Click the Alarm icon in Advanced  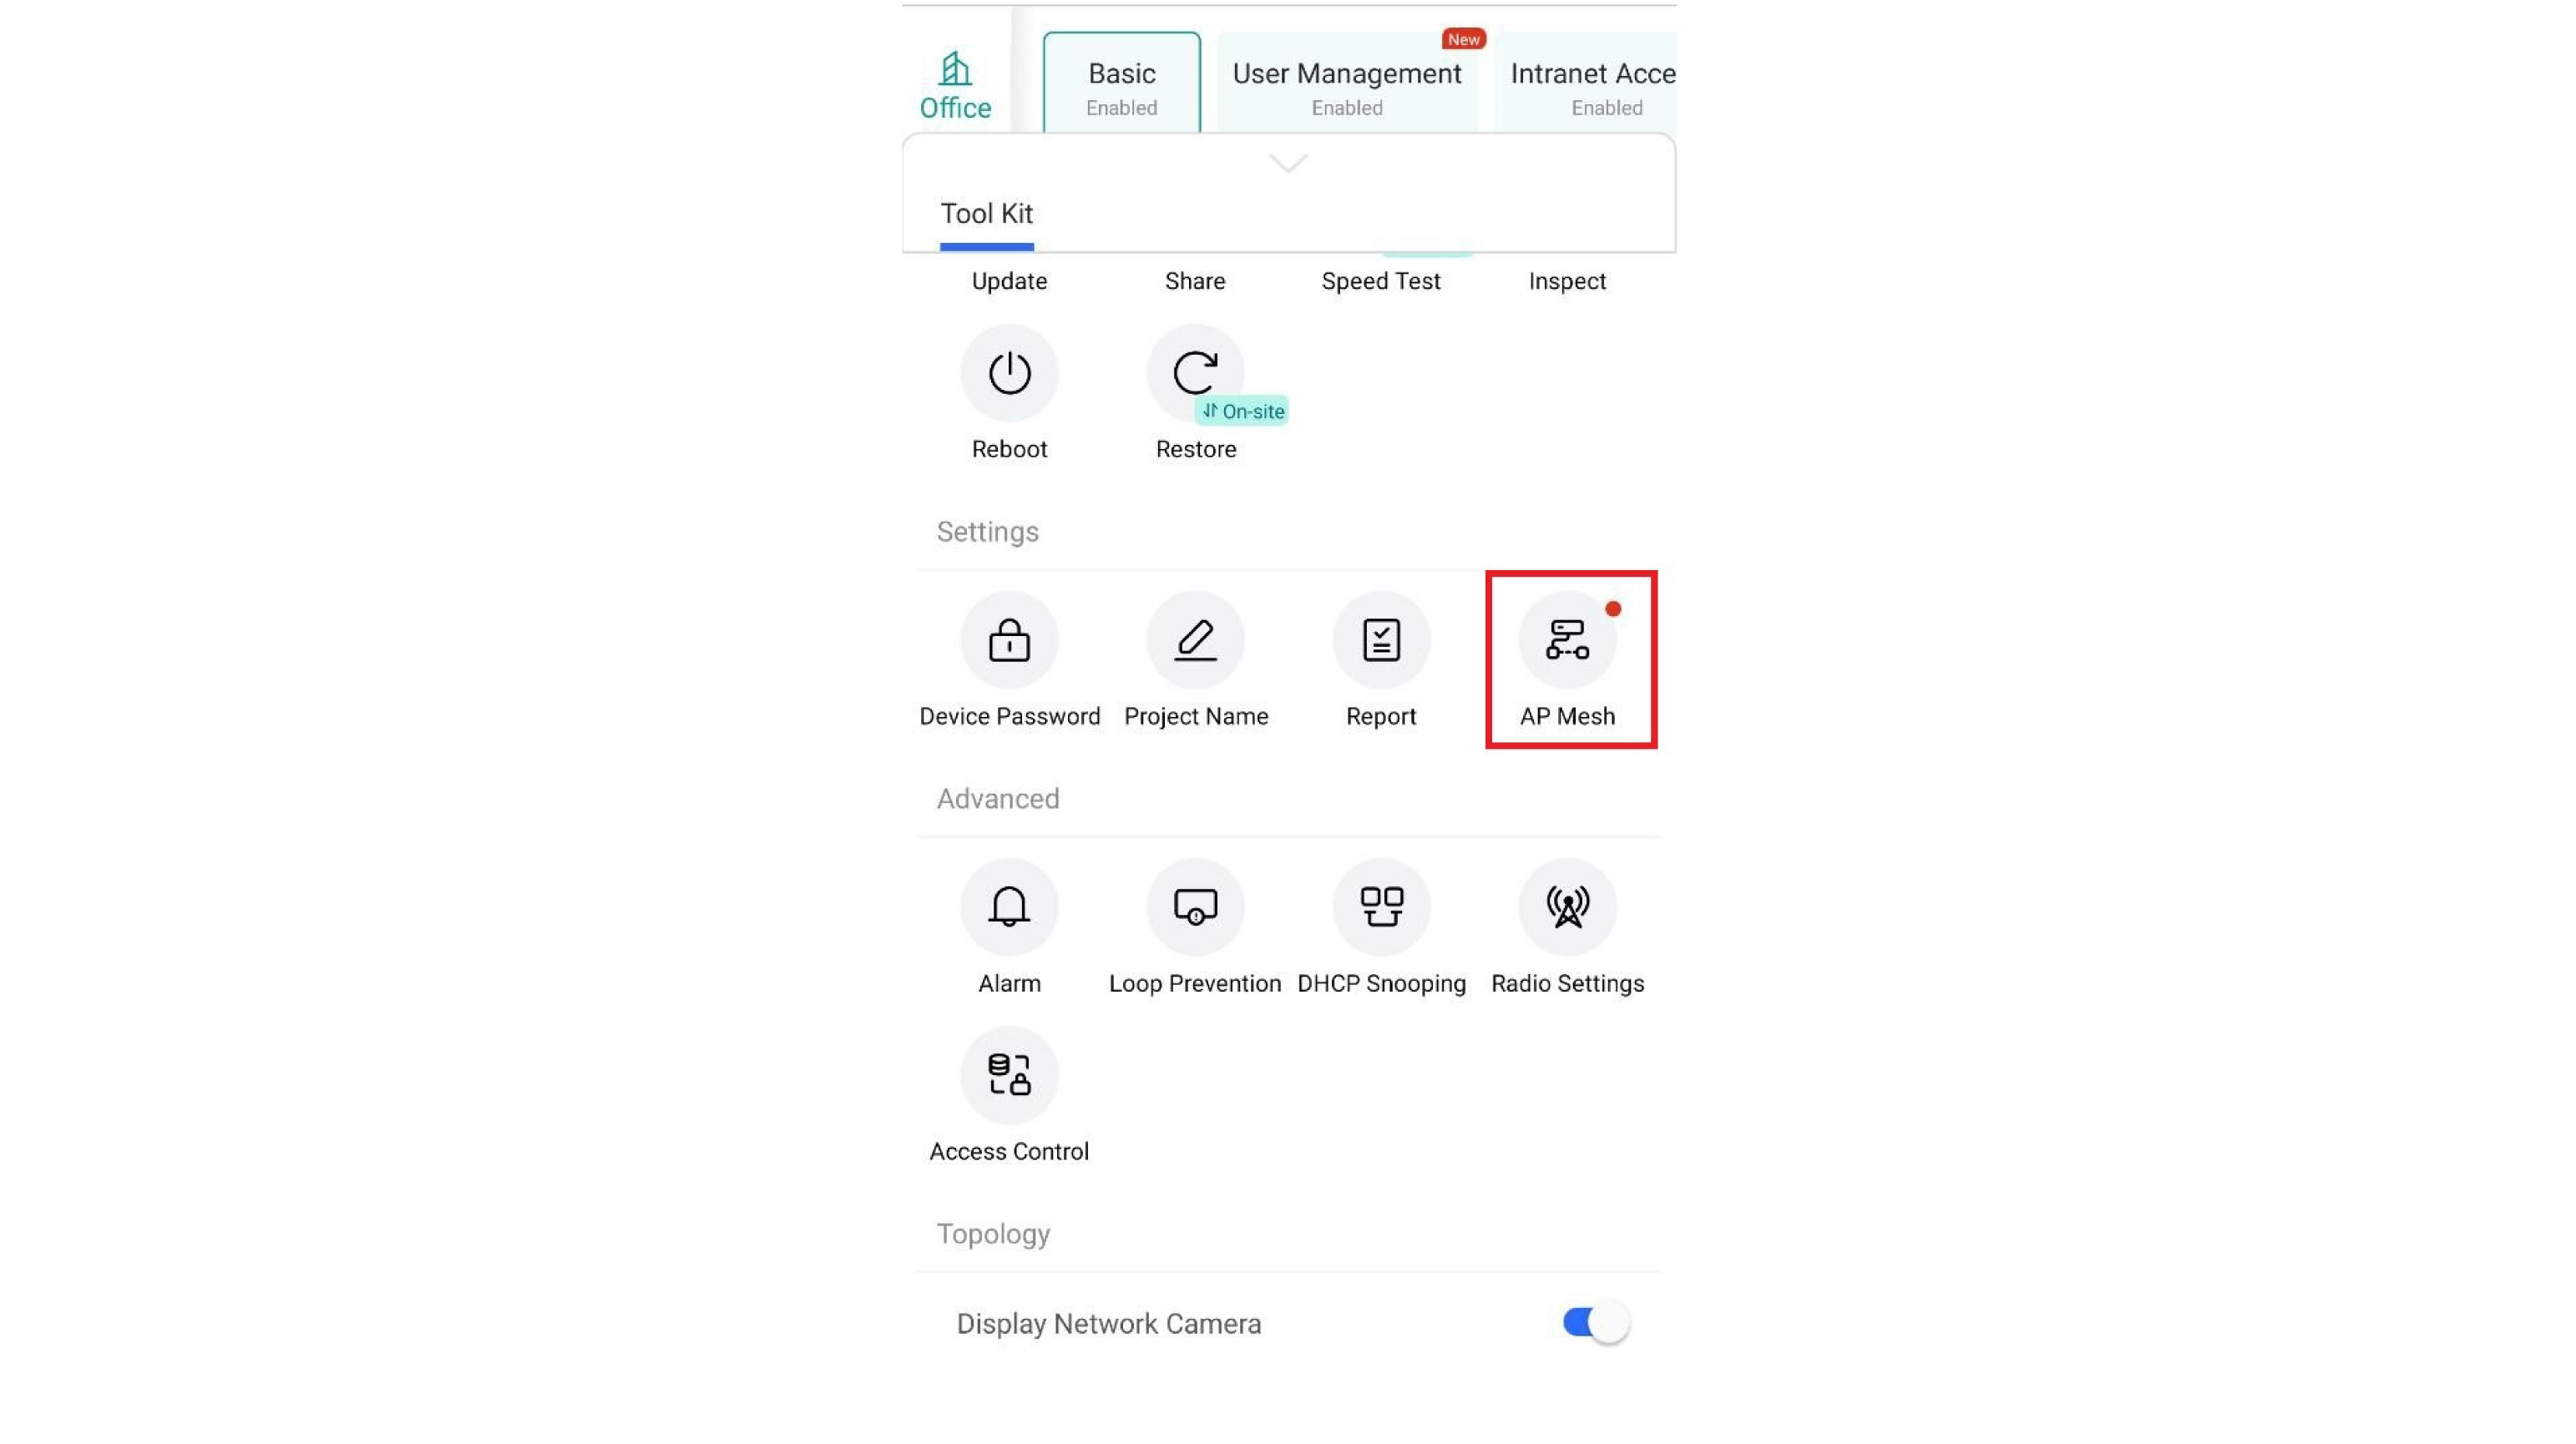pyautogui.click(x=1009, y=906)
